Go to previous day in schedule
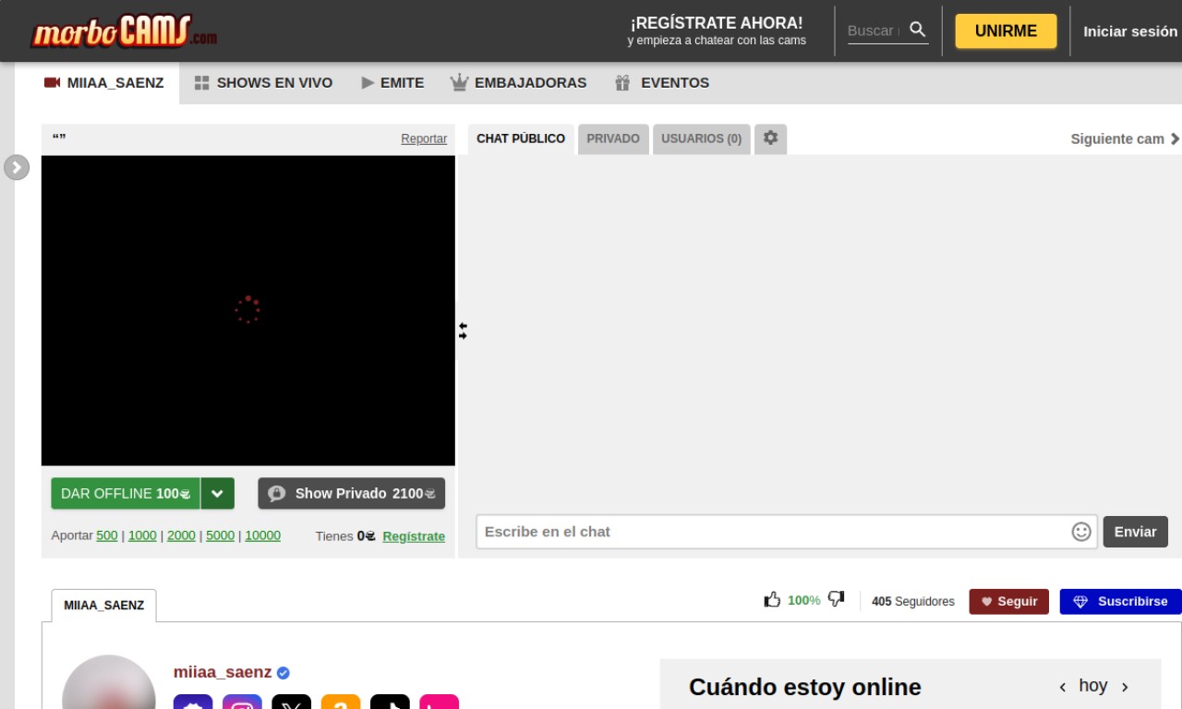This screenshot has width=1182, height=709. pos(1063,687)
